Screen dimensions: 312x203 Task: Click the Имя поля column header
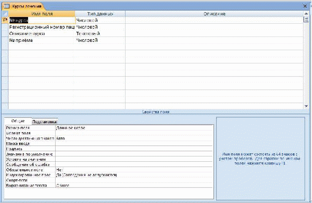[42, 14]
